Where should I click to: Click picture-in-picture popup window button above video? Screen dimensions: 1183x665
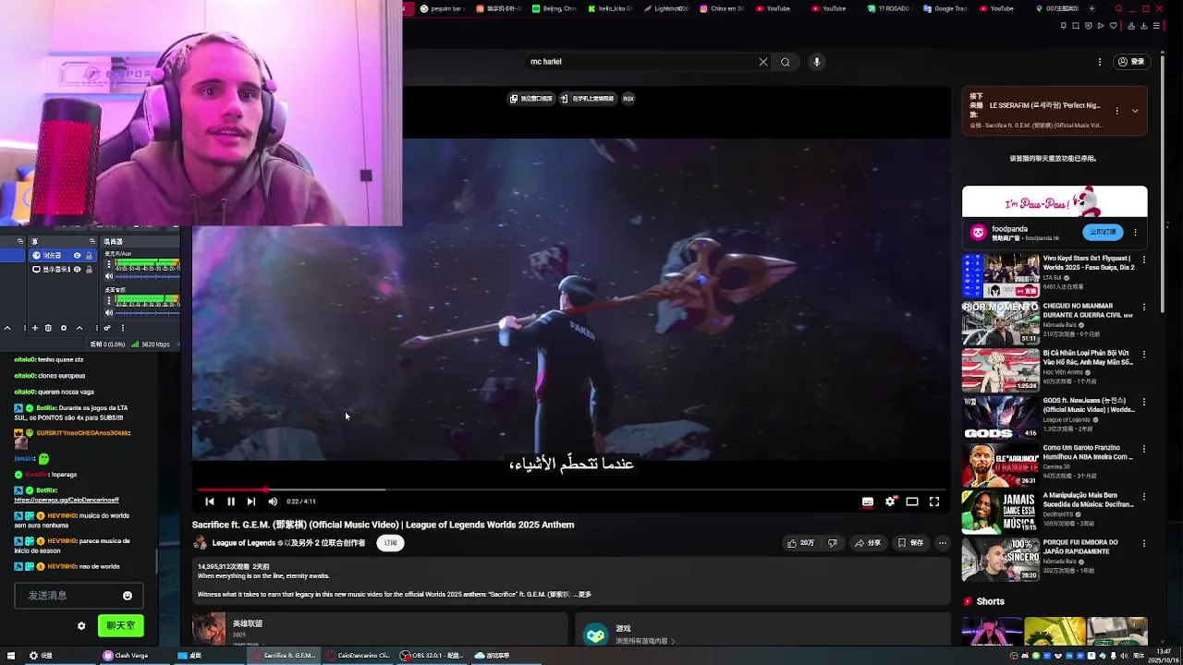pos(531,99)
